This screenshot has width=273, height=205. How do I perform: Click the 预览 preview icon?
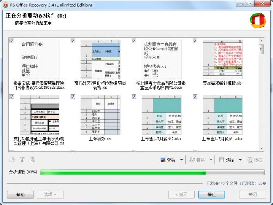pos(250,160)
